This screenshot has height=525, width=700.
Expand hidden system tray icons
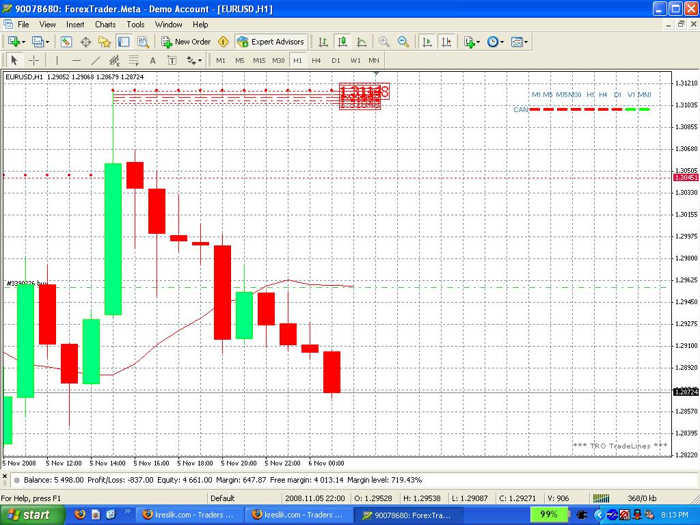600,515
